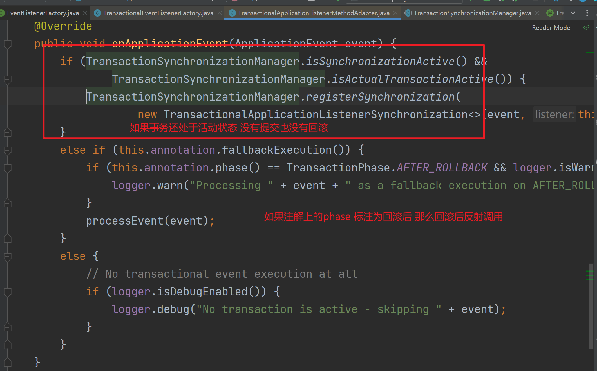This screenshot has width=597, height=371.
Task: Open TransactionSynchronizationManager.java tab
Action: [x=472, y=13]
